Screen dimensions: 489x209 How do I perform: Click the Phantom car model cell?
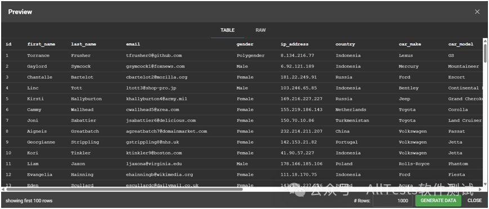click(x=458, y=164)
